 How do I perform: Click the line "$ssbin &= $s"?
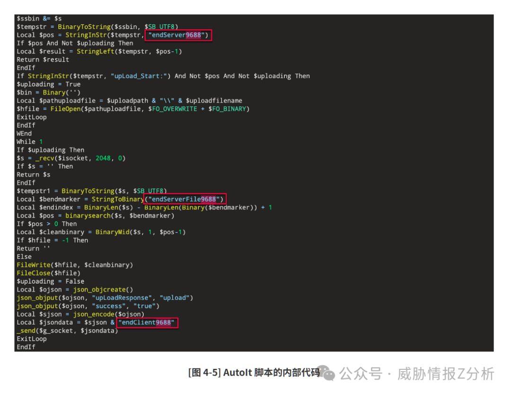coord(39,18)
